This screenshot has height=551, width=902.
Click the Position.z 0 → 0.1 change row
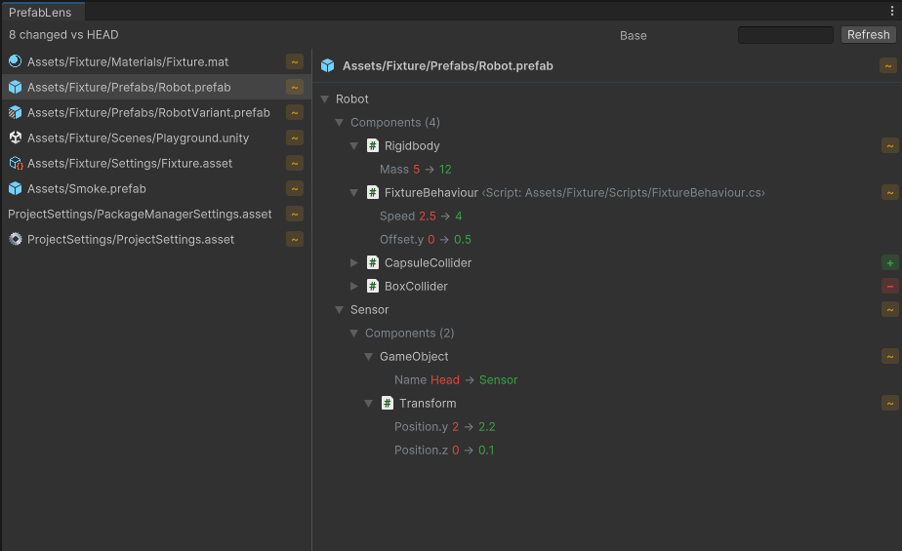[x=444, y=451]
